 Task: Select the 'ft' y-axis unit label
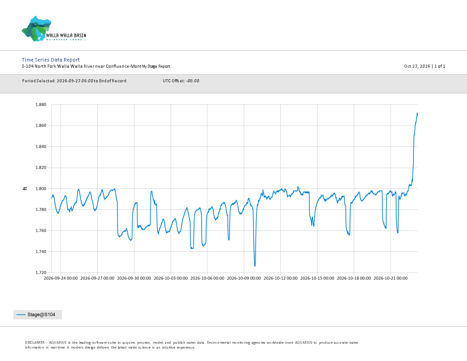(25, 188)
